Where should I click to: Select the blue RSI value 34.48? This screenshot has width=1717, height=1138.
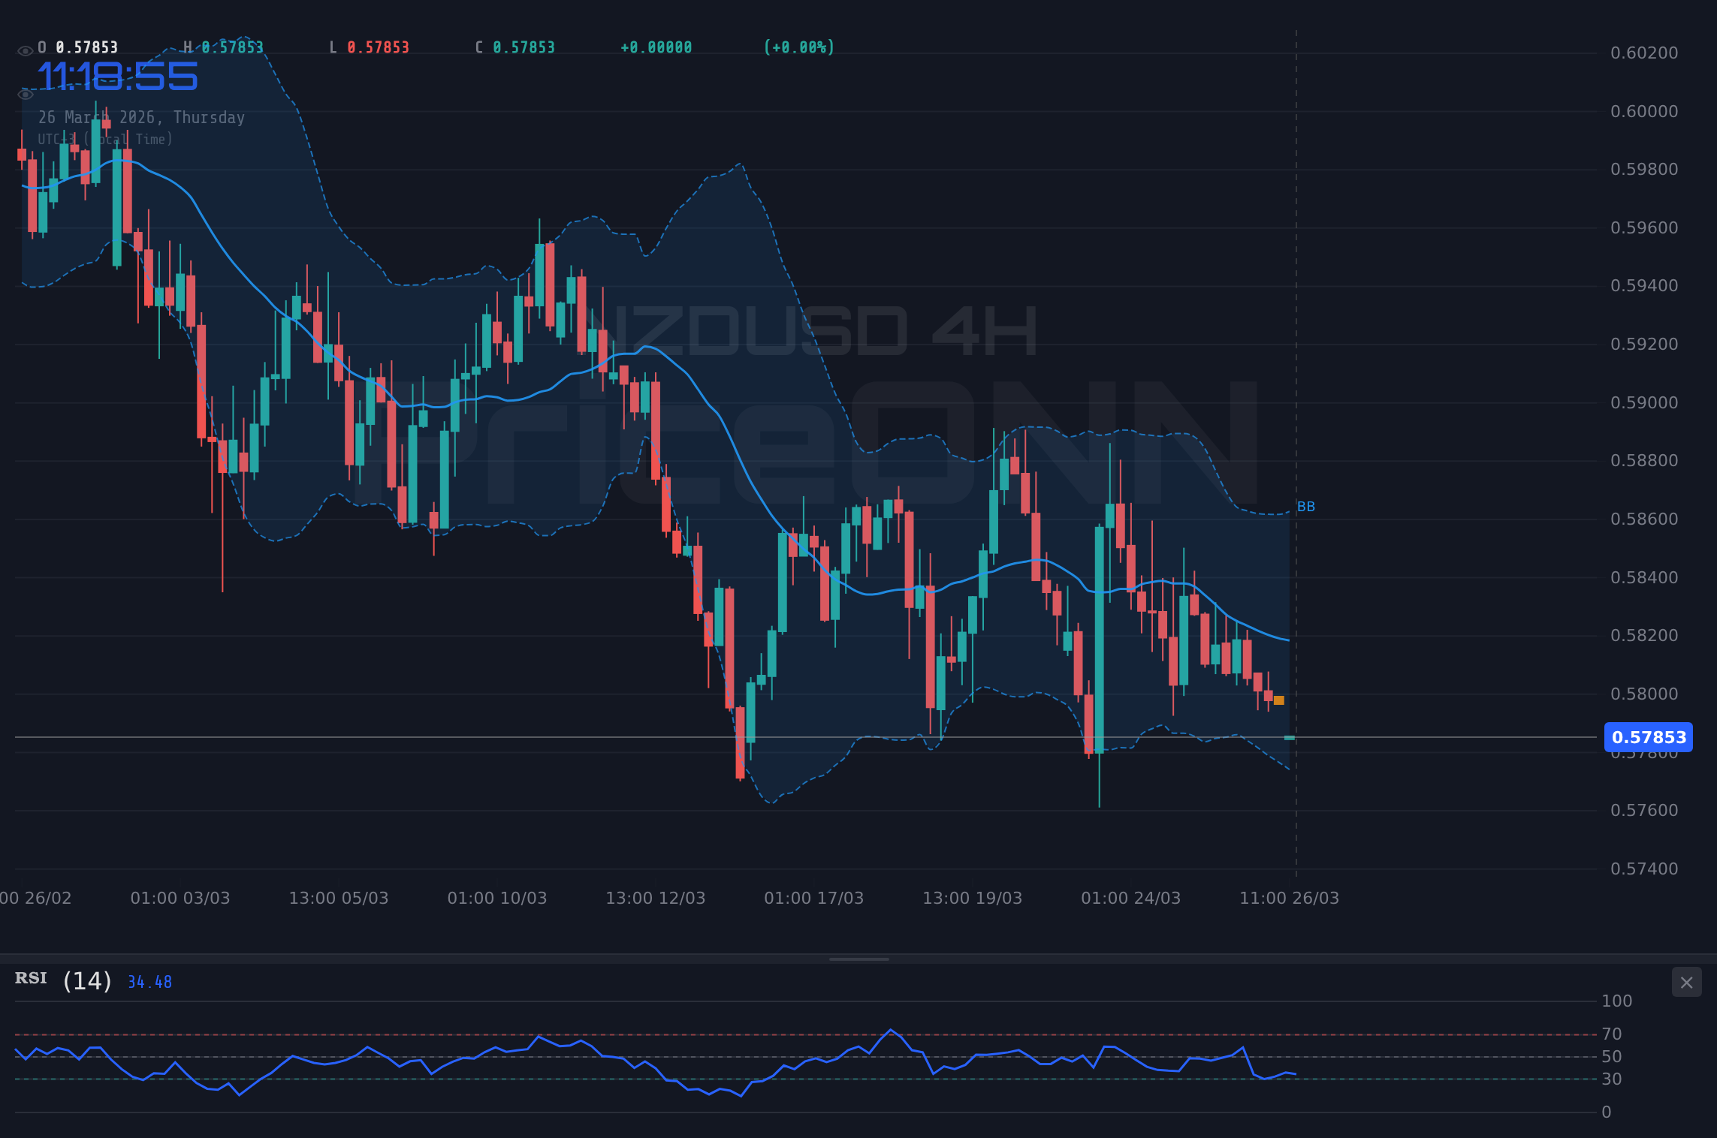click(x=148, y=981)
